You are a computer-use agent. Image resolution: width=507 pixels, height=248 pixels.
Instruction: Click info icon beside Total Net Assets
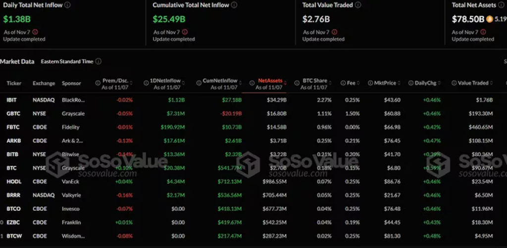pos(502,5)
